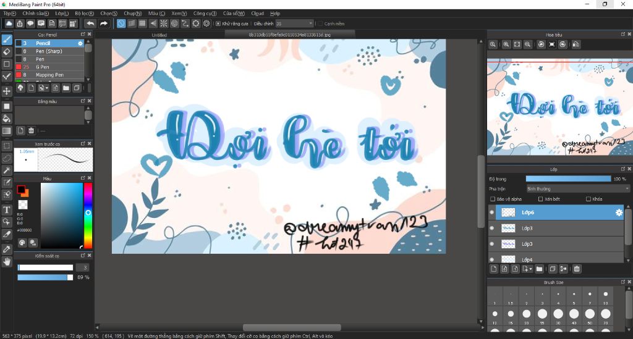The image size is (633, 339).
Task: Hide the Lớp3 layer just under Lớp6
Action: (491, 228)
